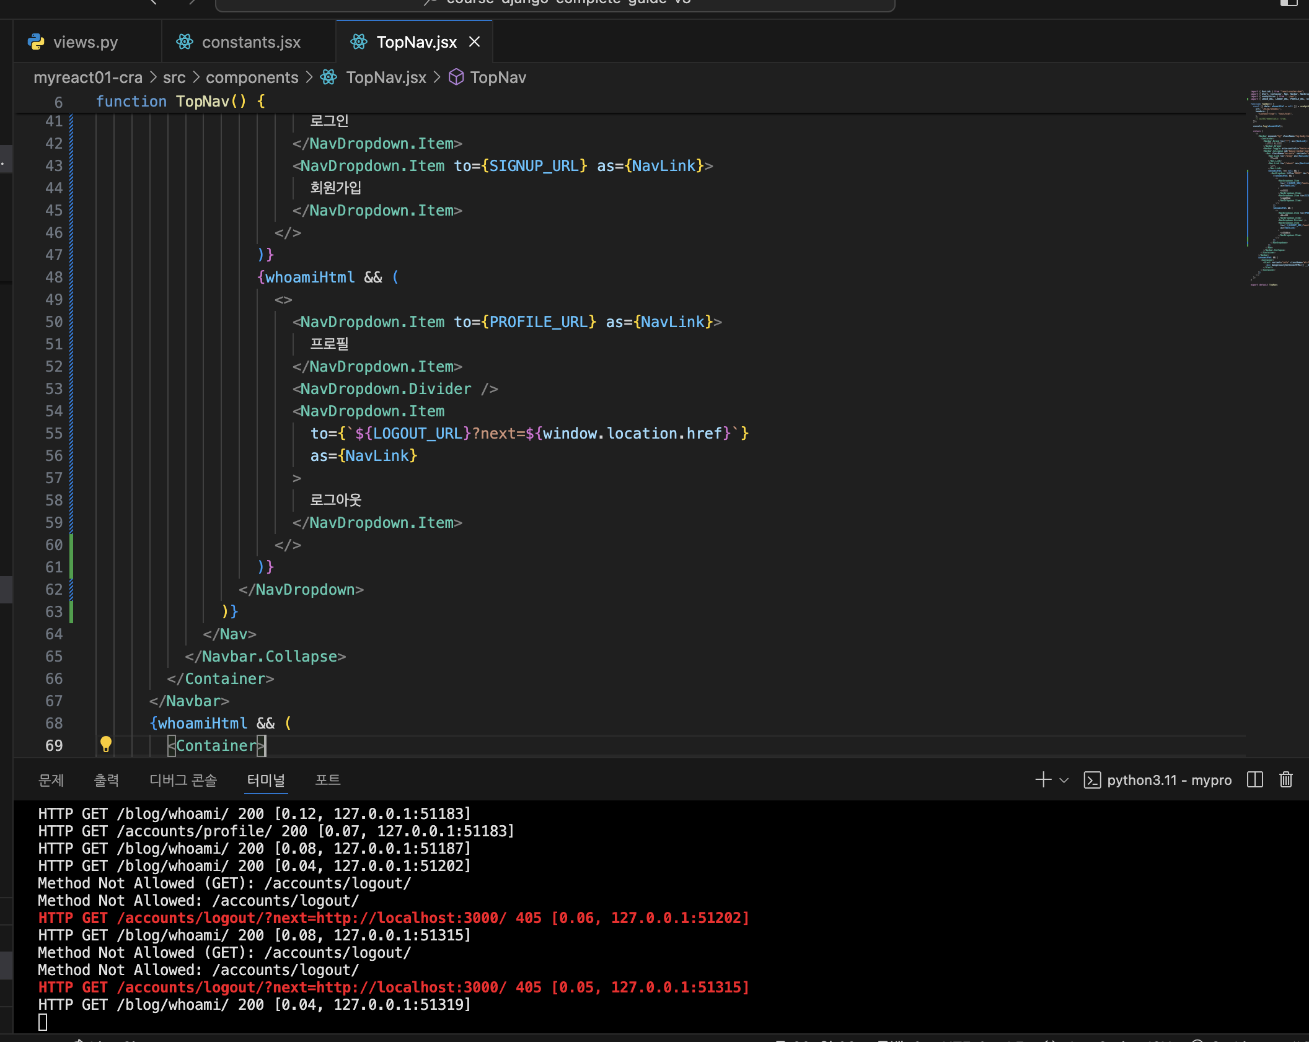The width and height of the screenshot is (1309, 1042).
Task: Click the 프로필 text on line 51
Action: [x=330, y=344]
